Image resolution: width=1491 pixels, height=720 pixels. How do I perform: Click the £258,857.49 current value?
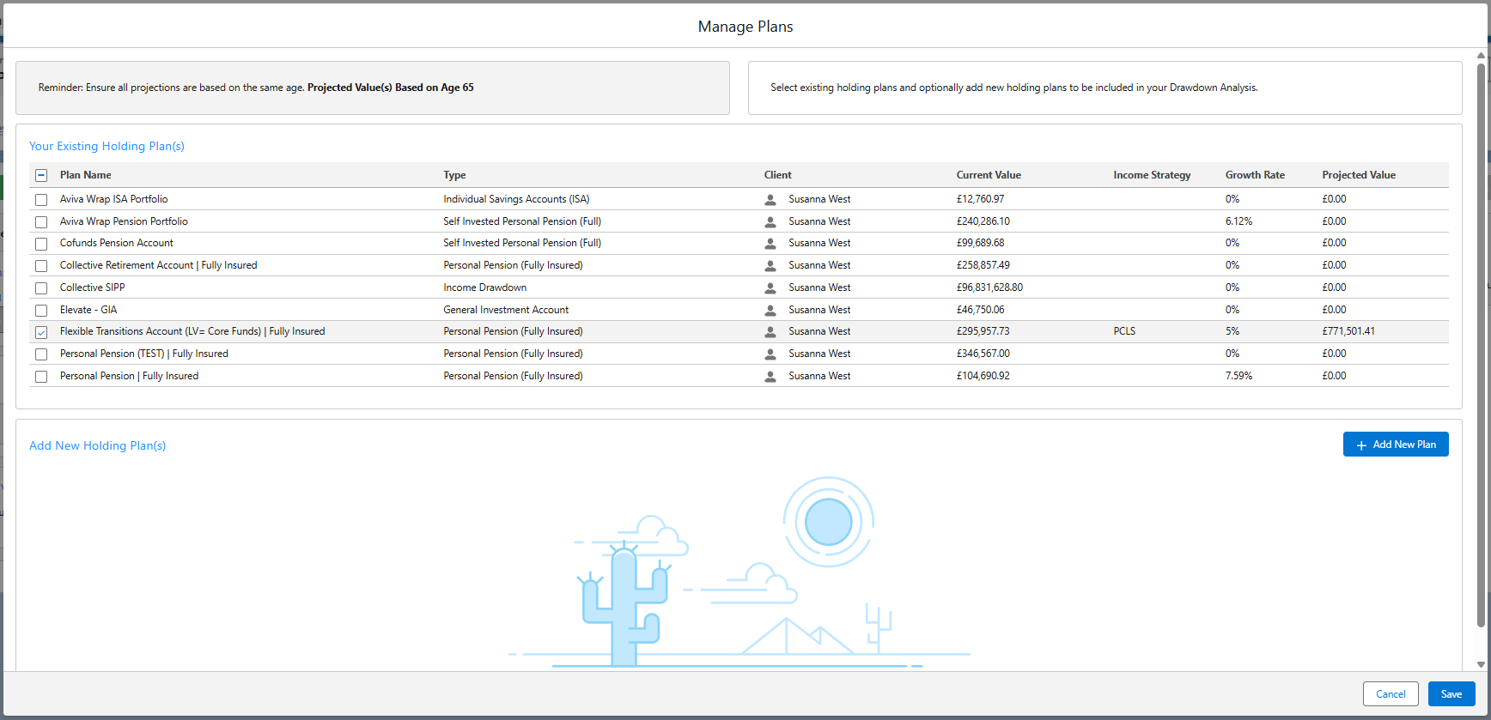click(x=983, y=265)
